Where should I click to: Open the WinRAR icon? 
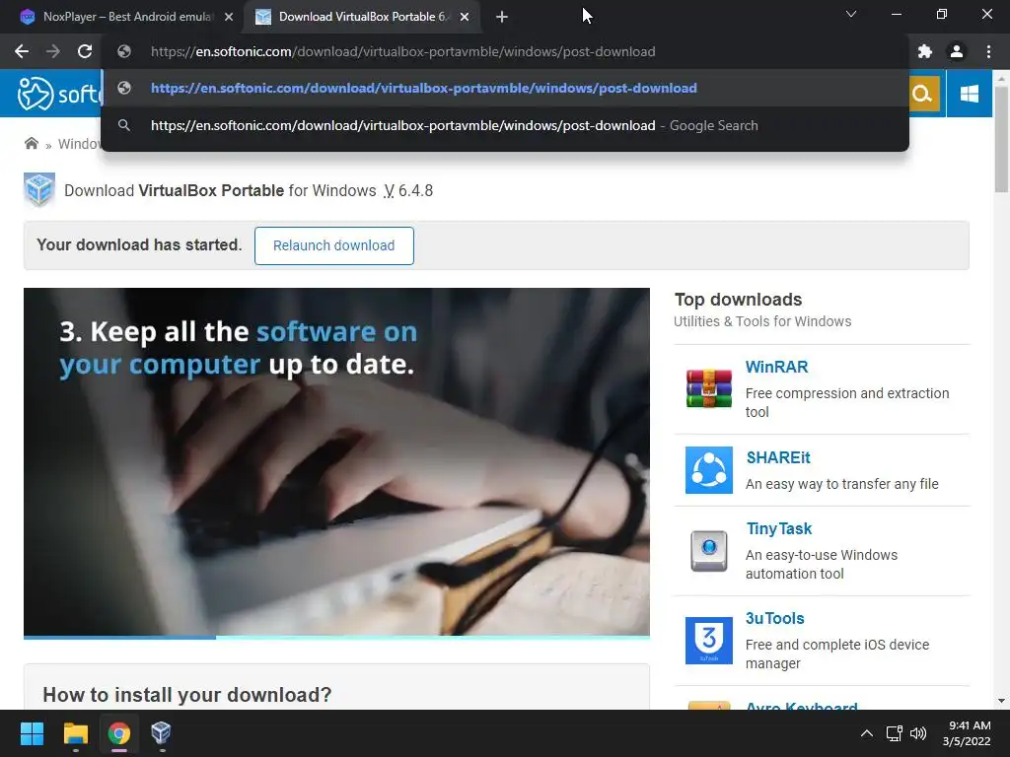coord(708,388)
